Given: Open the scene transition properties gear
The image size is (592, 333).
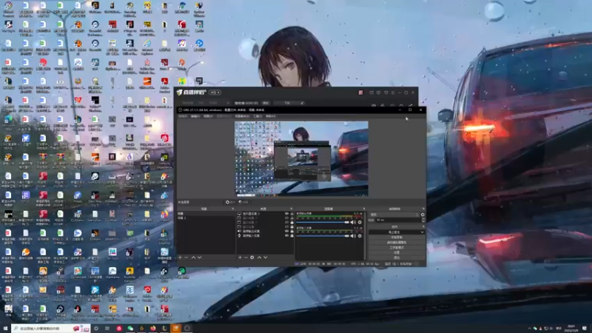Looking at the screenshot, I should click(x=423, y=215).
